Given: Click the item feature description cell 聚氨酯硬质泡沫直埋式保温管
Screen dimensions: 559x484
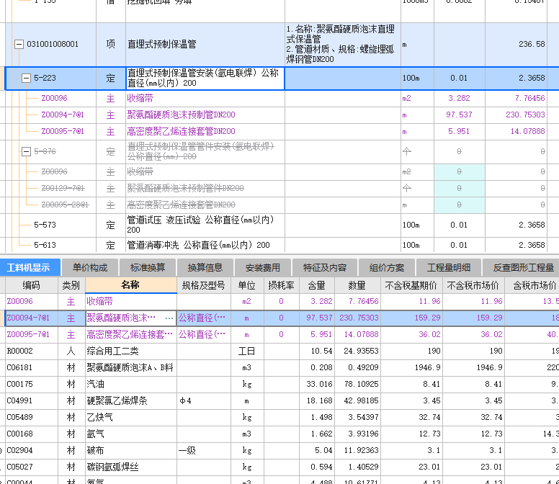Looking at the screenshot, I should click(x=343, y=45).
